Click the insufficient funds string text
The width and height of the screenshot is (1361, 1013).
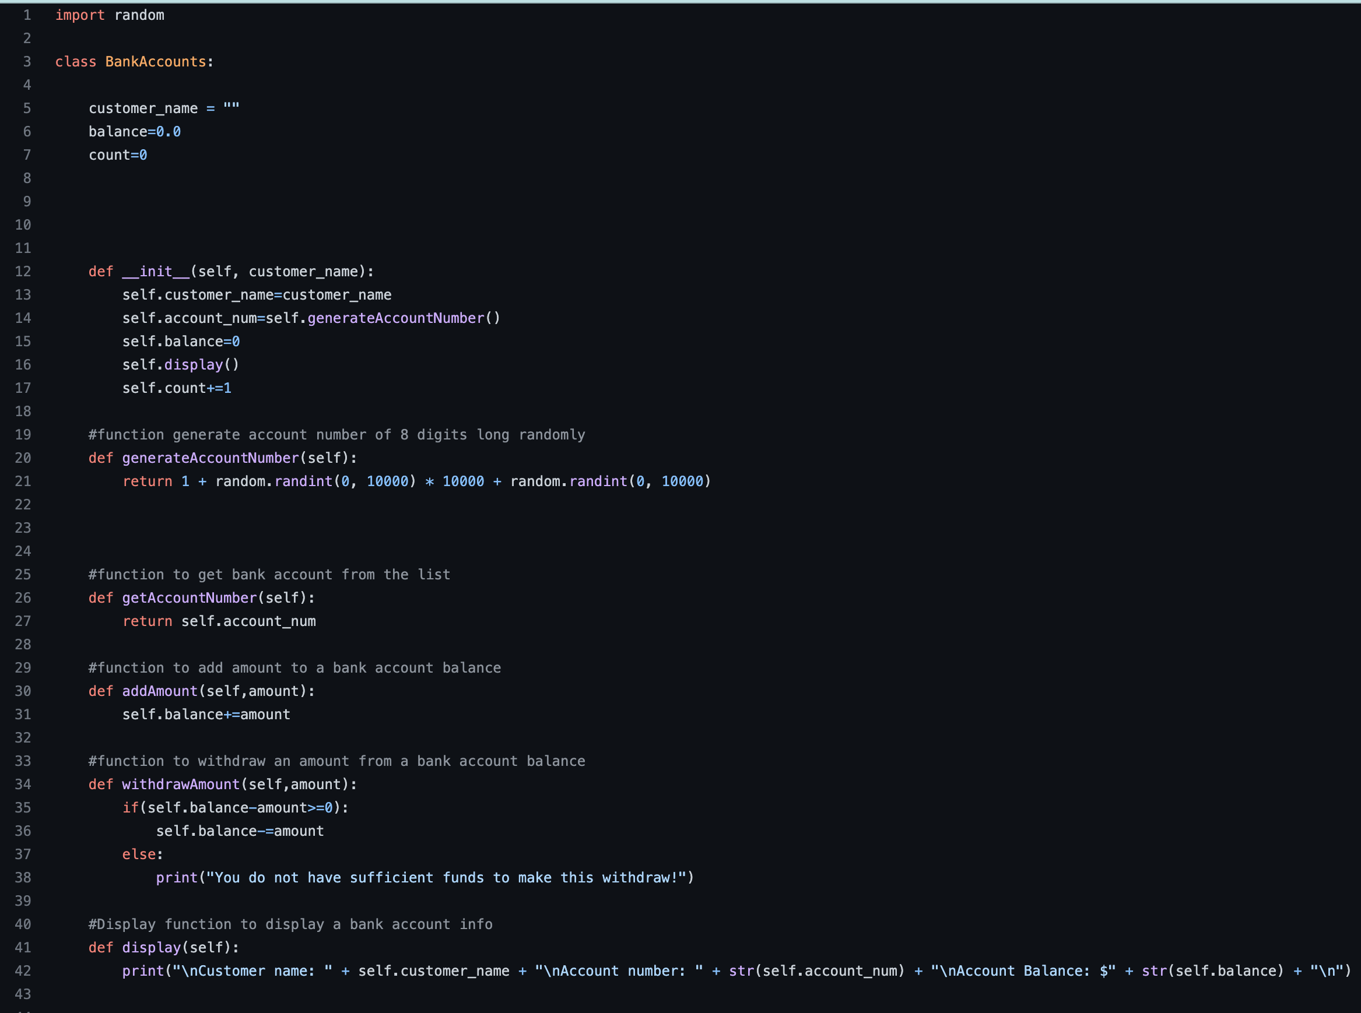[x=446, y=877]
